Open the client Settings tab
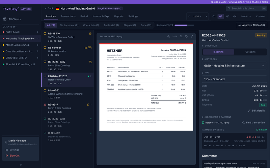 133,16
